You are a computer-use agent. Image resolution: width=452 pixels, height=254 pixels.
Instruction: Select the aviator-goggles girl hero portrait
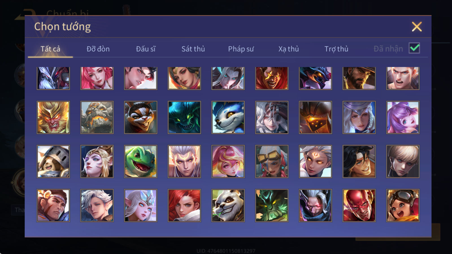click(403, 205)
